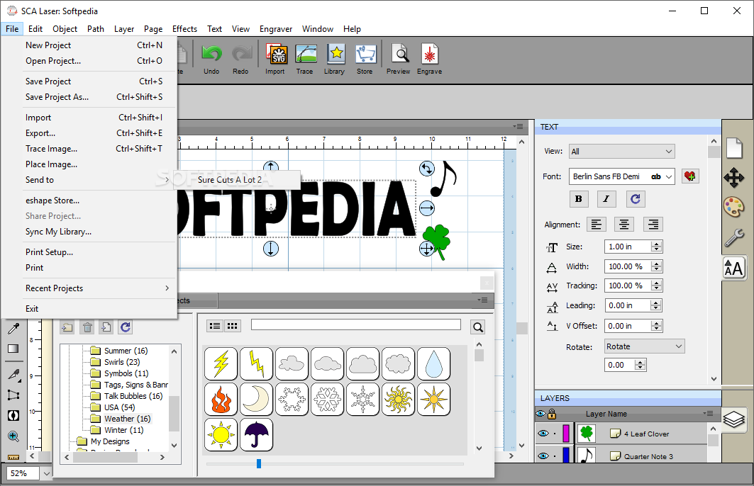Click the reset text refresh button
Screen dimensions: 754x486
636,199
